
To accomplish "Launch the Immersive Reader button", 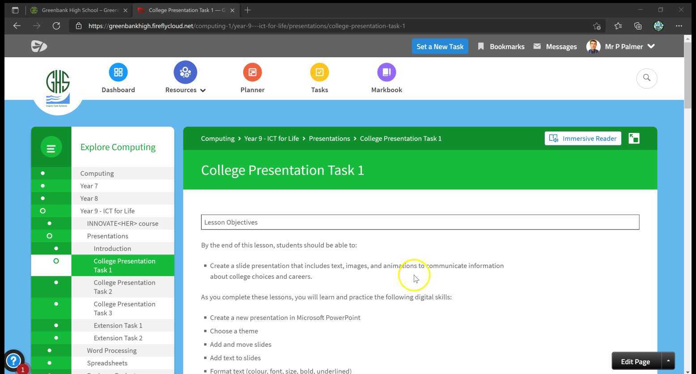I will tap(583, 138).
